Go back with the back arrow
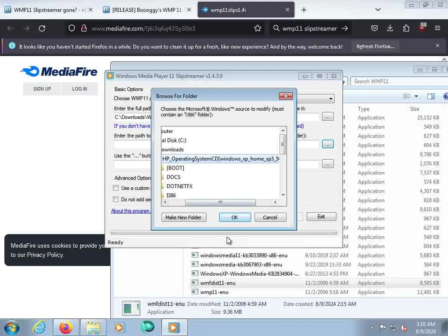The image size is (448, 336). coord(10,28)
